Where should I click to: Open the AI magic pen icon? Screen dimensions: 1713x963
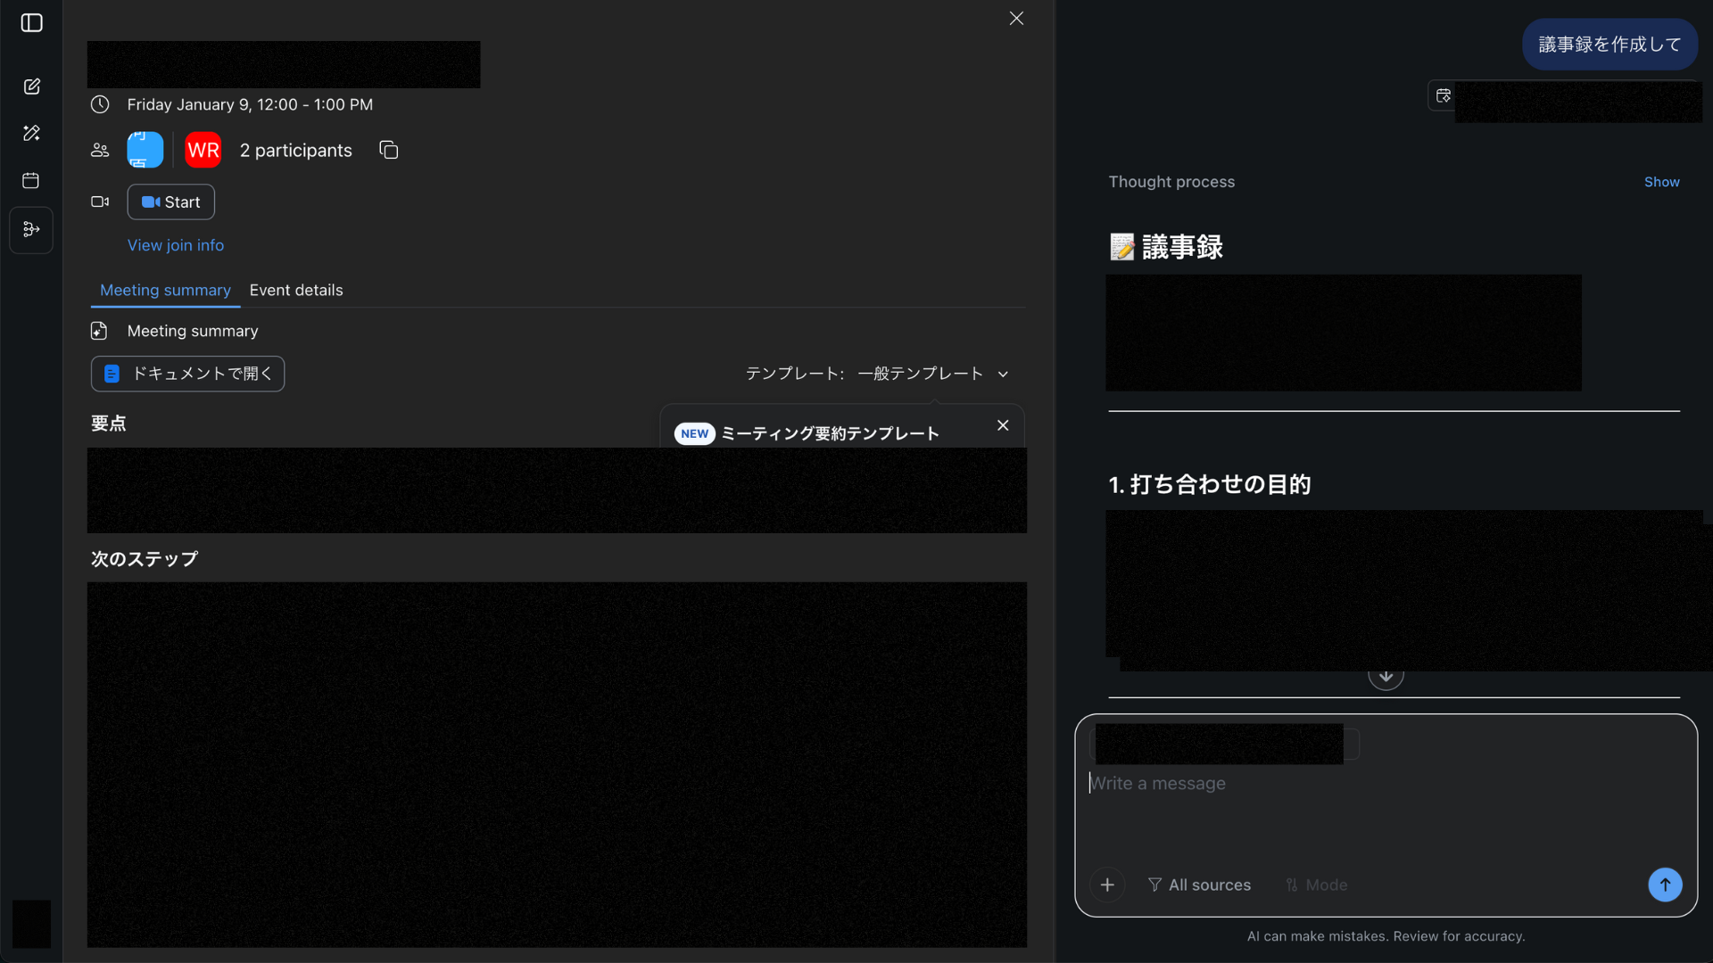pyautogui.click(x=32, y=133)
